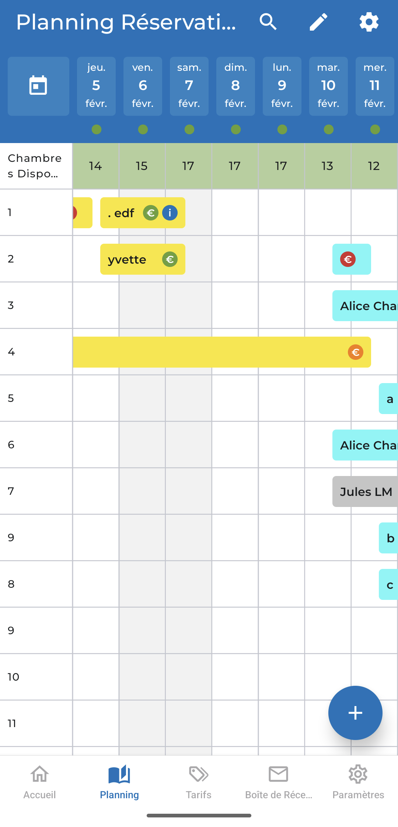The height and width of the screenshot is (827, 398).
Task: Tap green dot under dim. 8
Action: 236,129
